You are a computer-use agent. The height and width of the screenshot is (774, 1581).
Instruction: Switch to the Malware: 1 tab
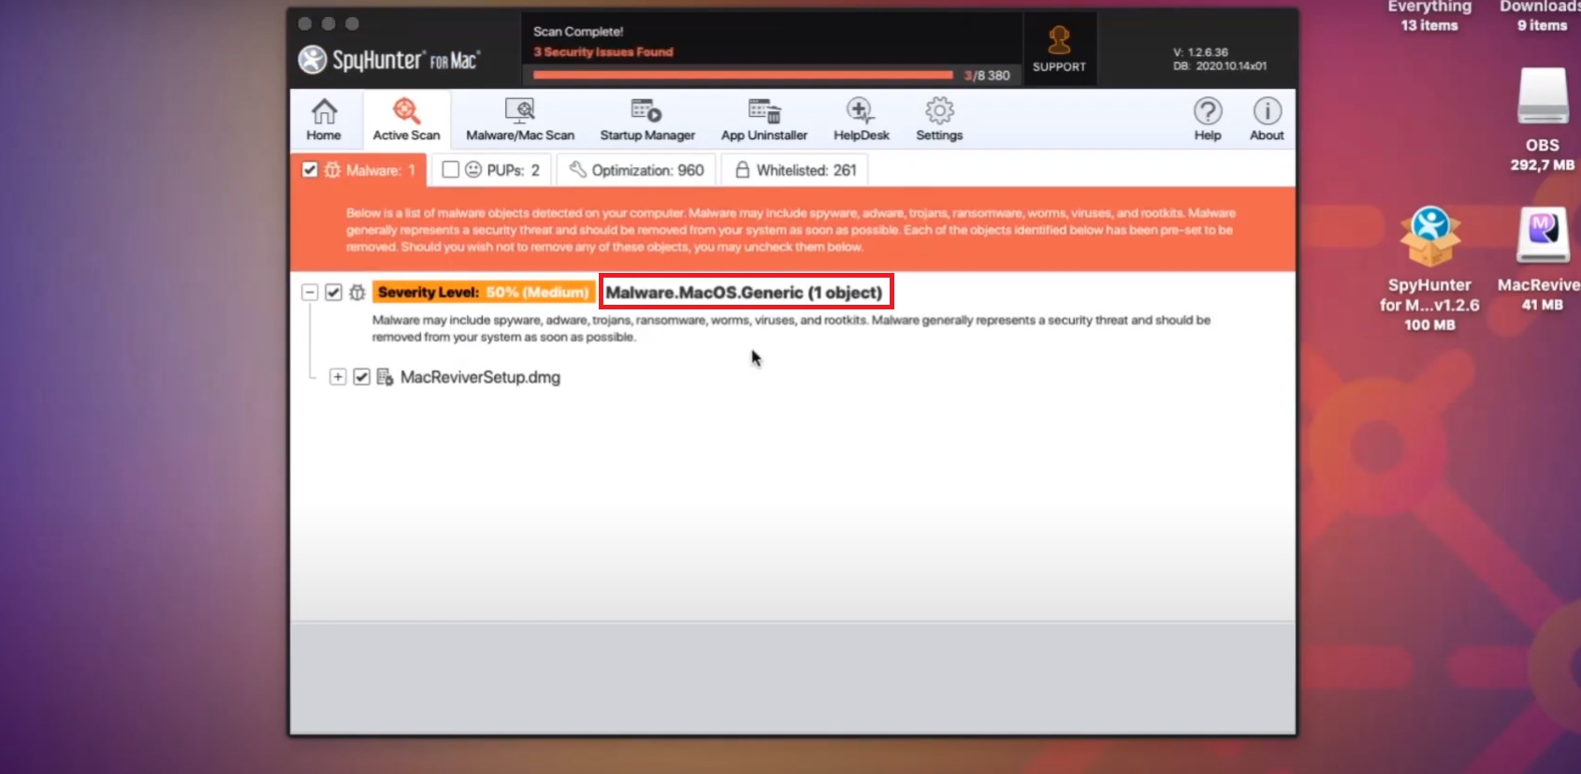[x=358, y=170]
